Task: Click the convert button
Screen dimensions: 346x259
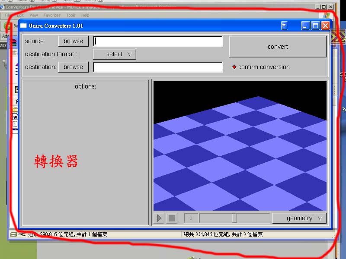Action: [278, 47]
